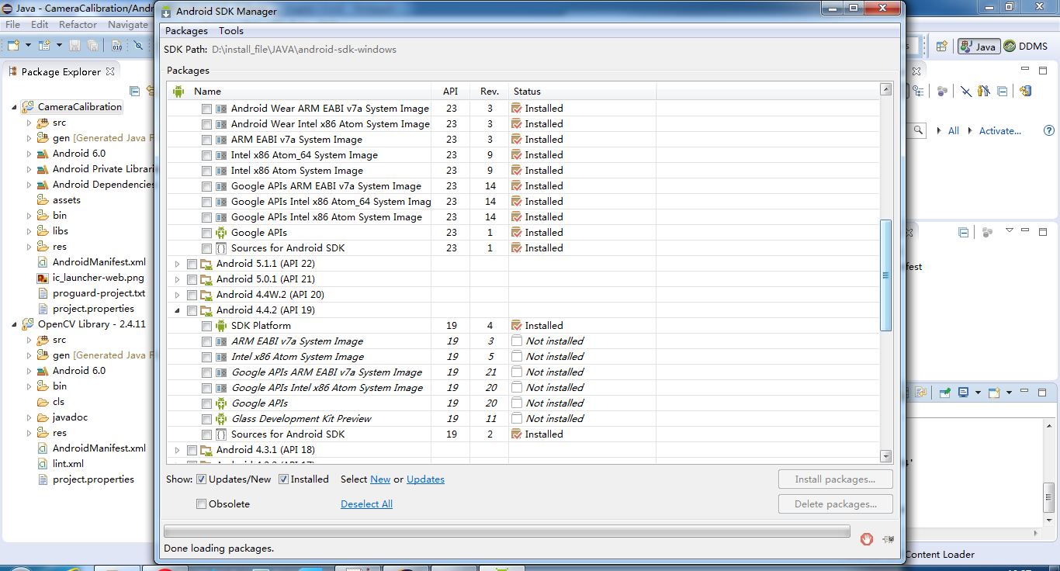
Task: Click the focus on workweek people icon
Action: click(x=984, y=91)
